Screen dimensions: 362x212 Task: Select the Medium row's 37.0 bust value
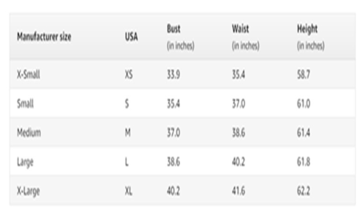(174, 133)
